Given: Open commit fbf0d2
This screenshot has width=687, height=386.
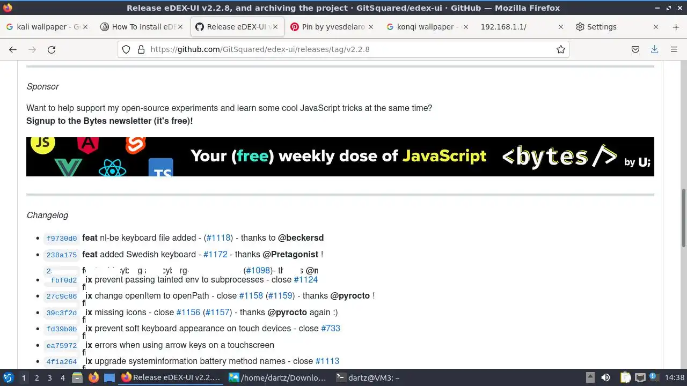Looking at the screenshot, I should 64,280.
